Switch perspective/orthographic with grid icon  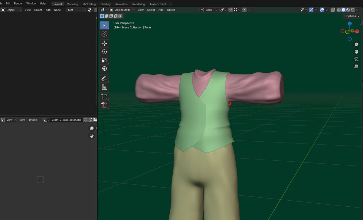pyautogui.click(x=356, y=66)
